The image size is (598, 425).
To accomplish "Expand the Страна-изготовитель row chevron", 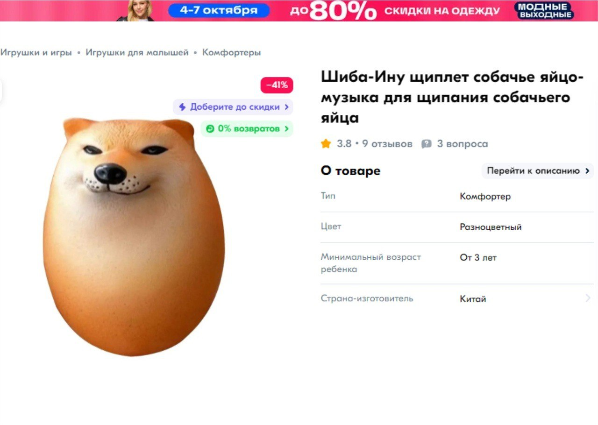I will pos(588,298).
